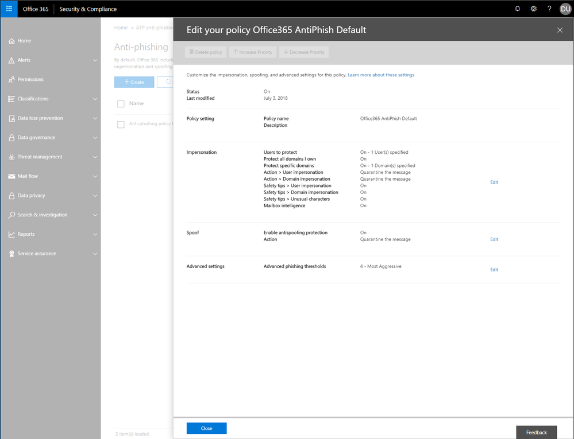Image resolution: width=574 pixels, height=439 pixels.
Task: Expand the Alerts chevron
Action: coord(95,60)
